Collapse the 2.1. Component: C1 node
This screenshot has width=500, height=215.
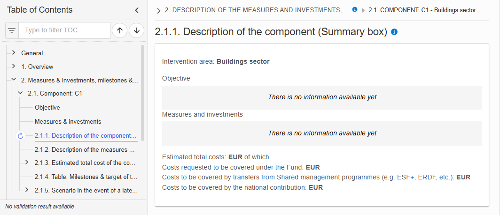click(20, 93)
